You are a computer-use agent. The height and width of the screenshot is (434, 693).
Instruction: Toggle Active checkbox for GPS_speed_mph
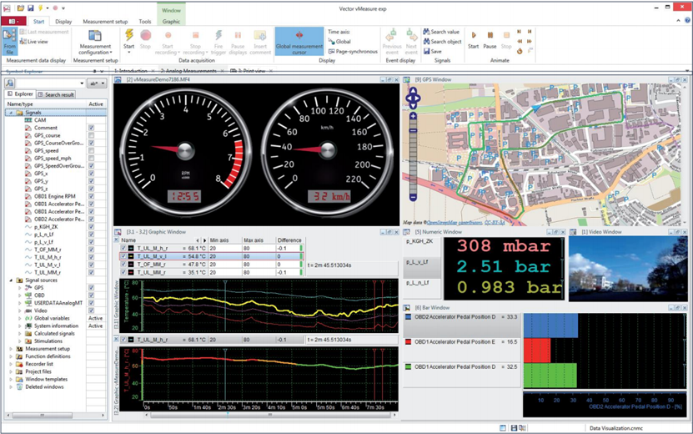click(x=91, y=159)
